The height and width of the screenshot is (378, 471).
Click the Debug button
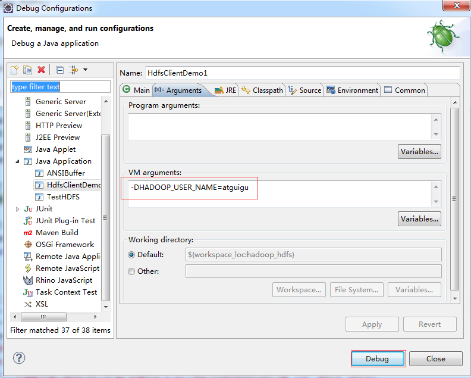coord(378,359)
